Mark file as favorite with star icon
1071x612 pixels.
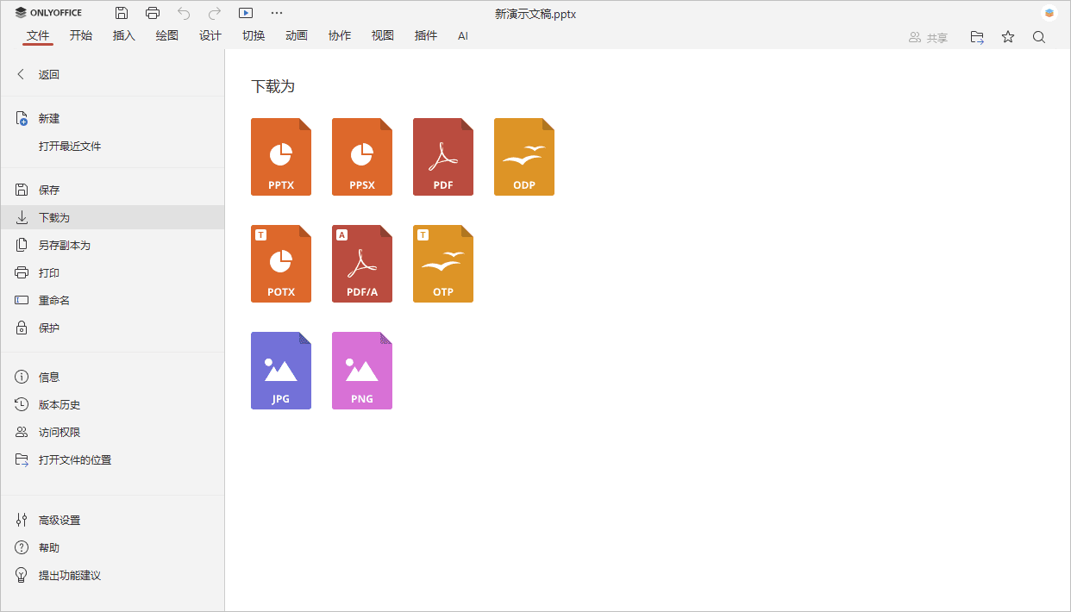(1008, 37)
